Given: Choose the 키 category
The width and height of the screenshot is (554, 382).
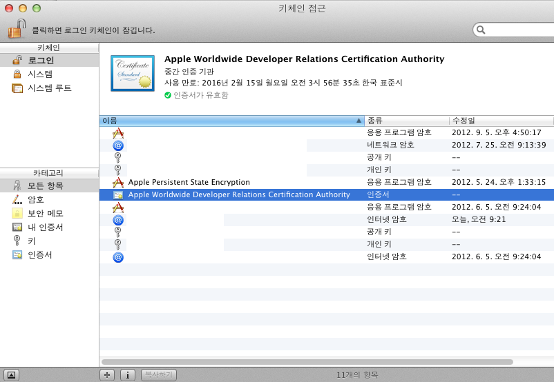Looking at the screenshot, I should [49, 241].
